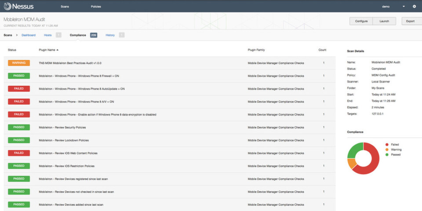422x211 pixels.
Task: Sort by Count column header
Action: (322, 50)
